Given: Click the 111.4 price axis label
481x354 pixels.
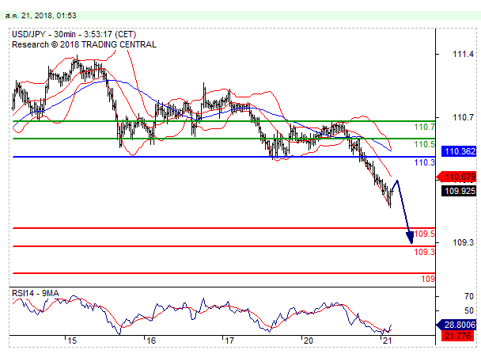Looking at the screenshot, I should click(464, 55).
